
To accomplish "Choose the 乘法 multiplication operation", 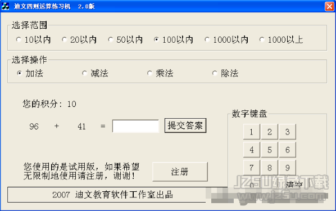I will click(x=160, y=73).
